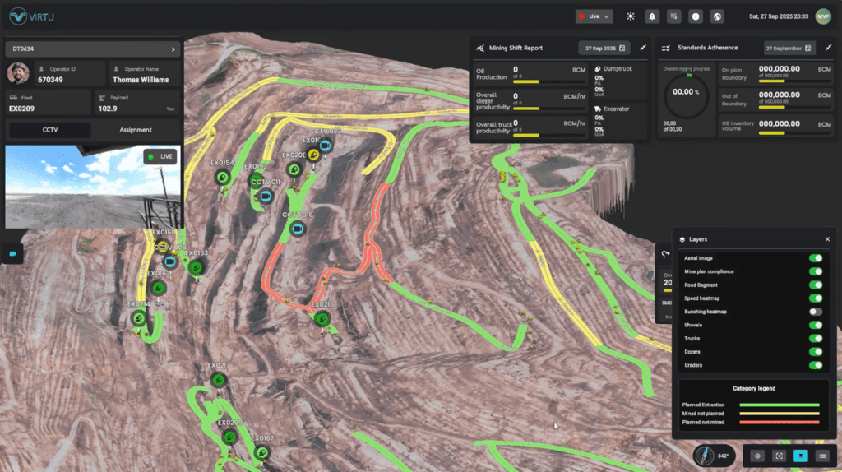The width and height of the screenshot is (842, 472).
Task: Select the CCTV tab
Action: click(x=49, y=129)
